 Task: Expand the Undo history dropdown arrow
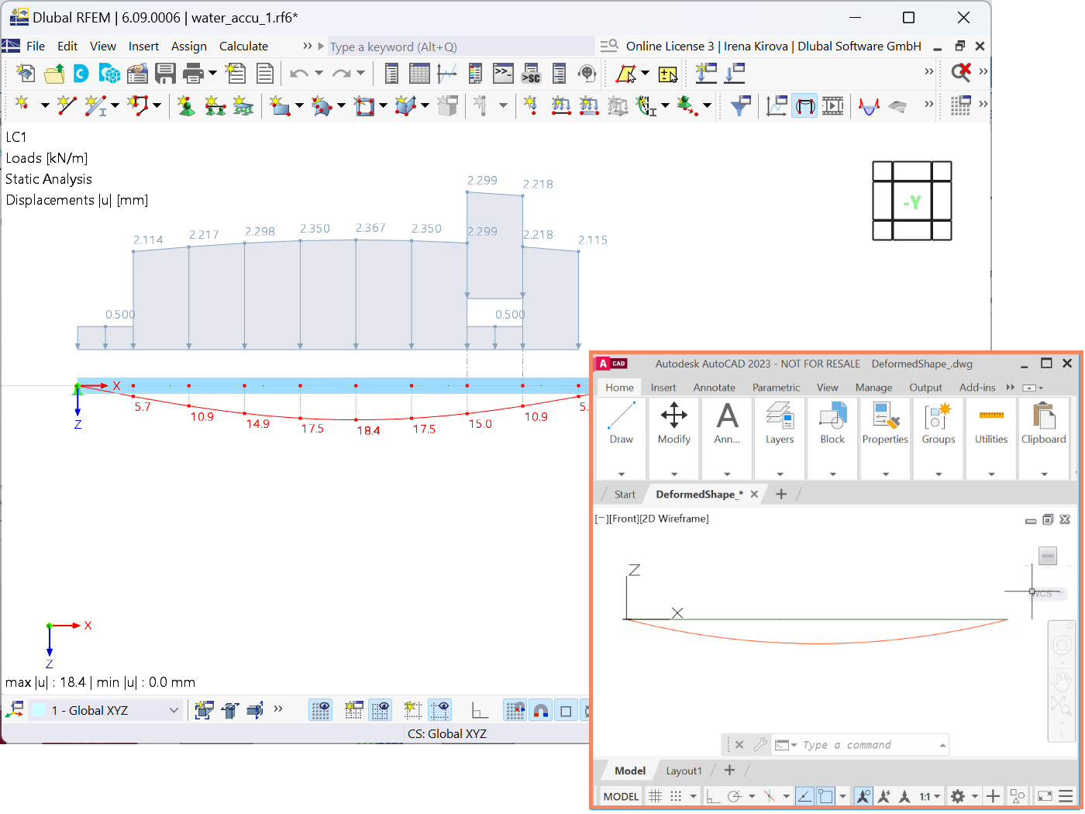(x=319, y=73)
